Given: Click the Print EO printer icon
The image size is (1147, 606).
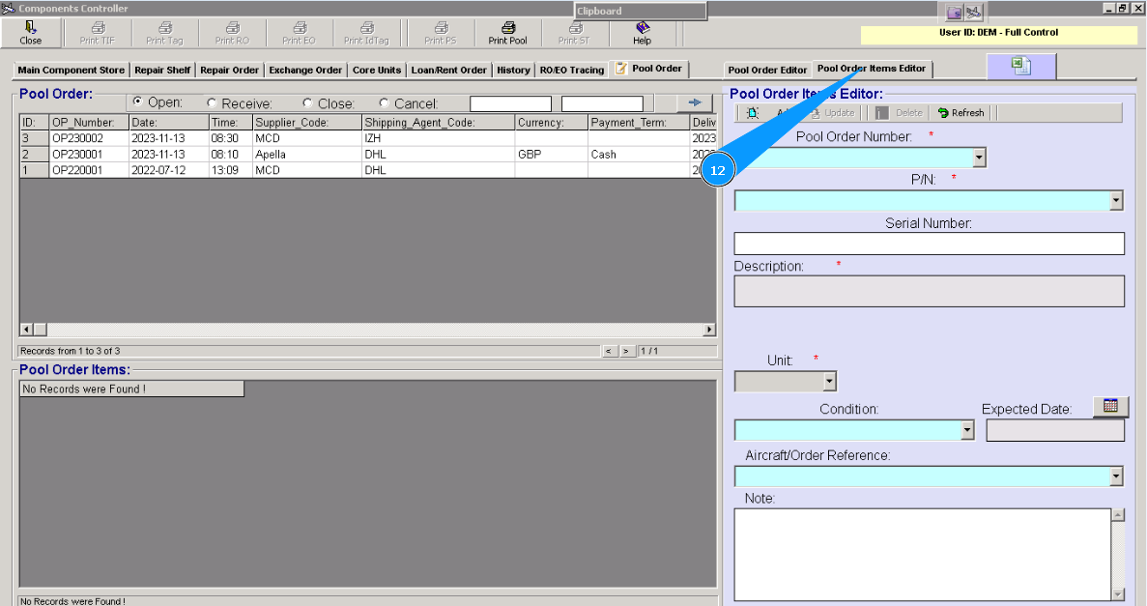Looking at the screenshot, I should pos(300,28).
